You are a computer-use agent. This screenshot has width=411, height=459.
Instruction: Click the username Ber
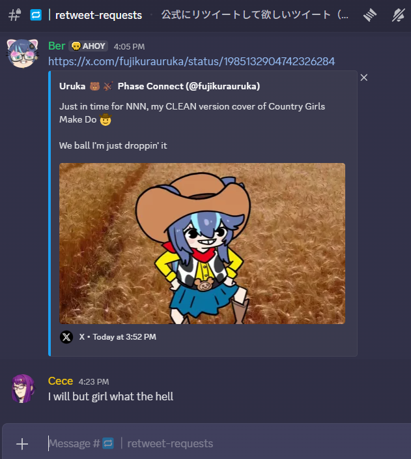(57, 46)
